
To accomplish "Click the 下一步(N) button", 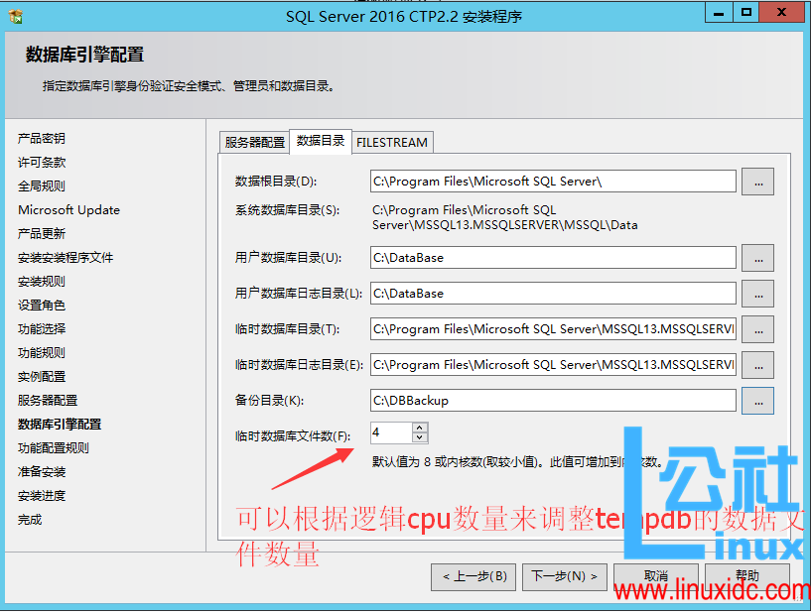I will (x=564, y=576).
